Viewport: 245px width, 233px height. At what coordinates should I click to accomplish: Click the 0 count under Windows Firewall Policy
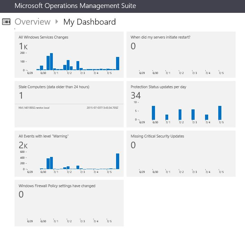[x=21, y=194]
